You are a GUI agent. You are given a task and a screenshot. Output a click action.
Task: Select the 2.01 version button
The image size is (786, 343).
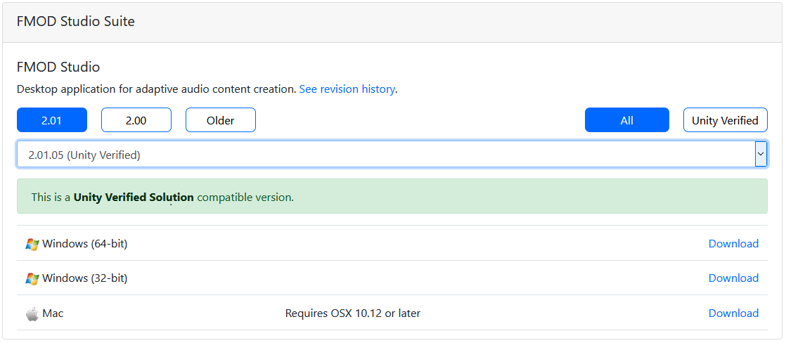51,120
